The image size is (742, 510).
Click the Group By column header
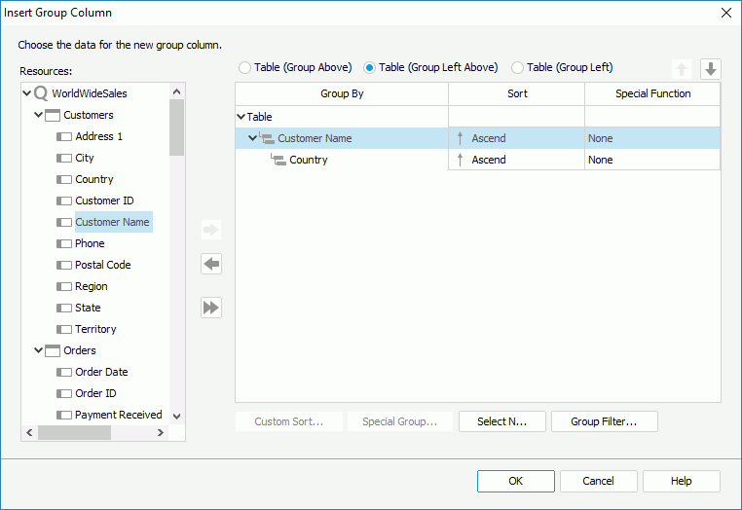pyautogui.click(x=342, y=93)
